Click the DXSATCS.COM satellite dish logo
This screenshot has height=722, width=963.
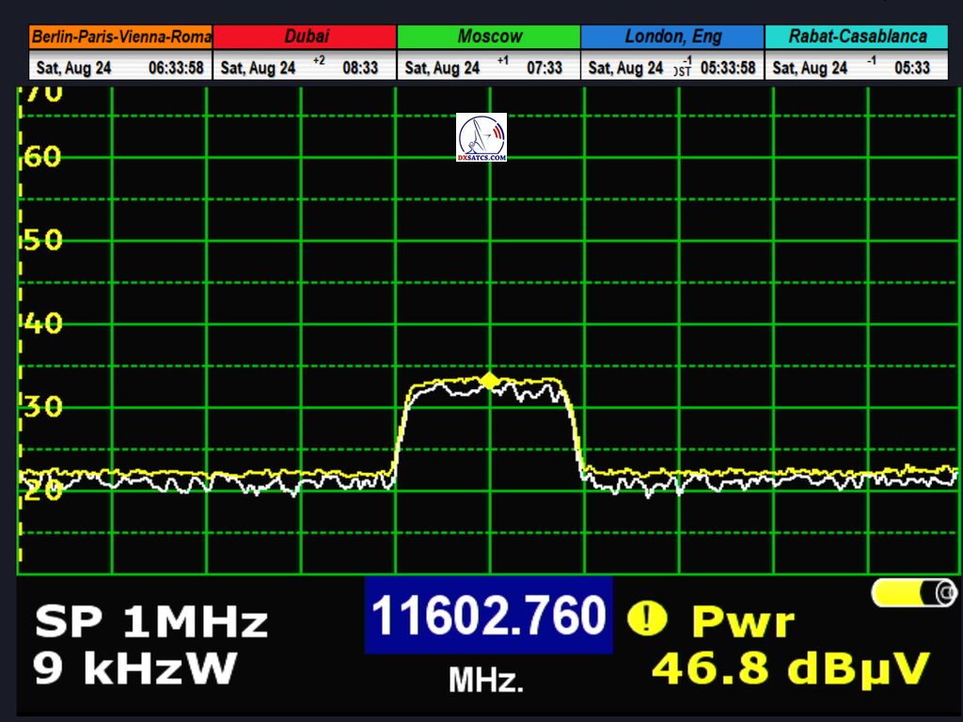coord(481,137)
